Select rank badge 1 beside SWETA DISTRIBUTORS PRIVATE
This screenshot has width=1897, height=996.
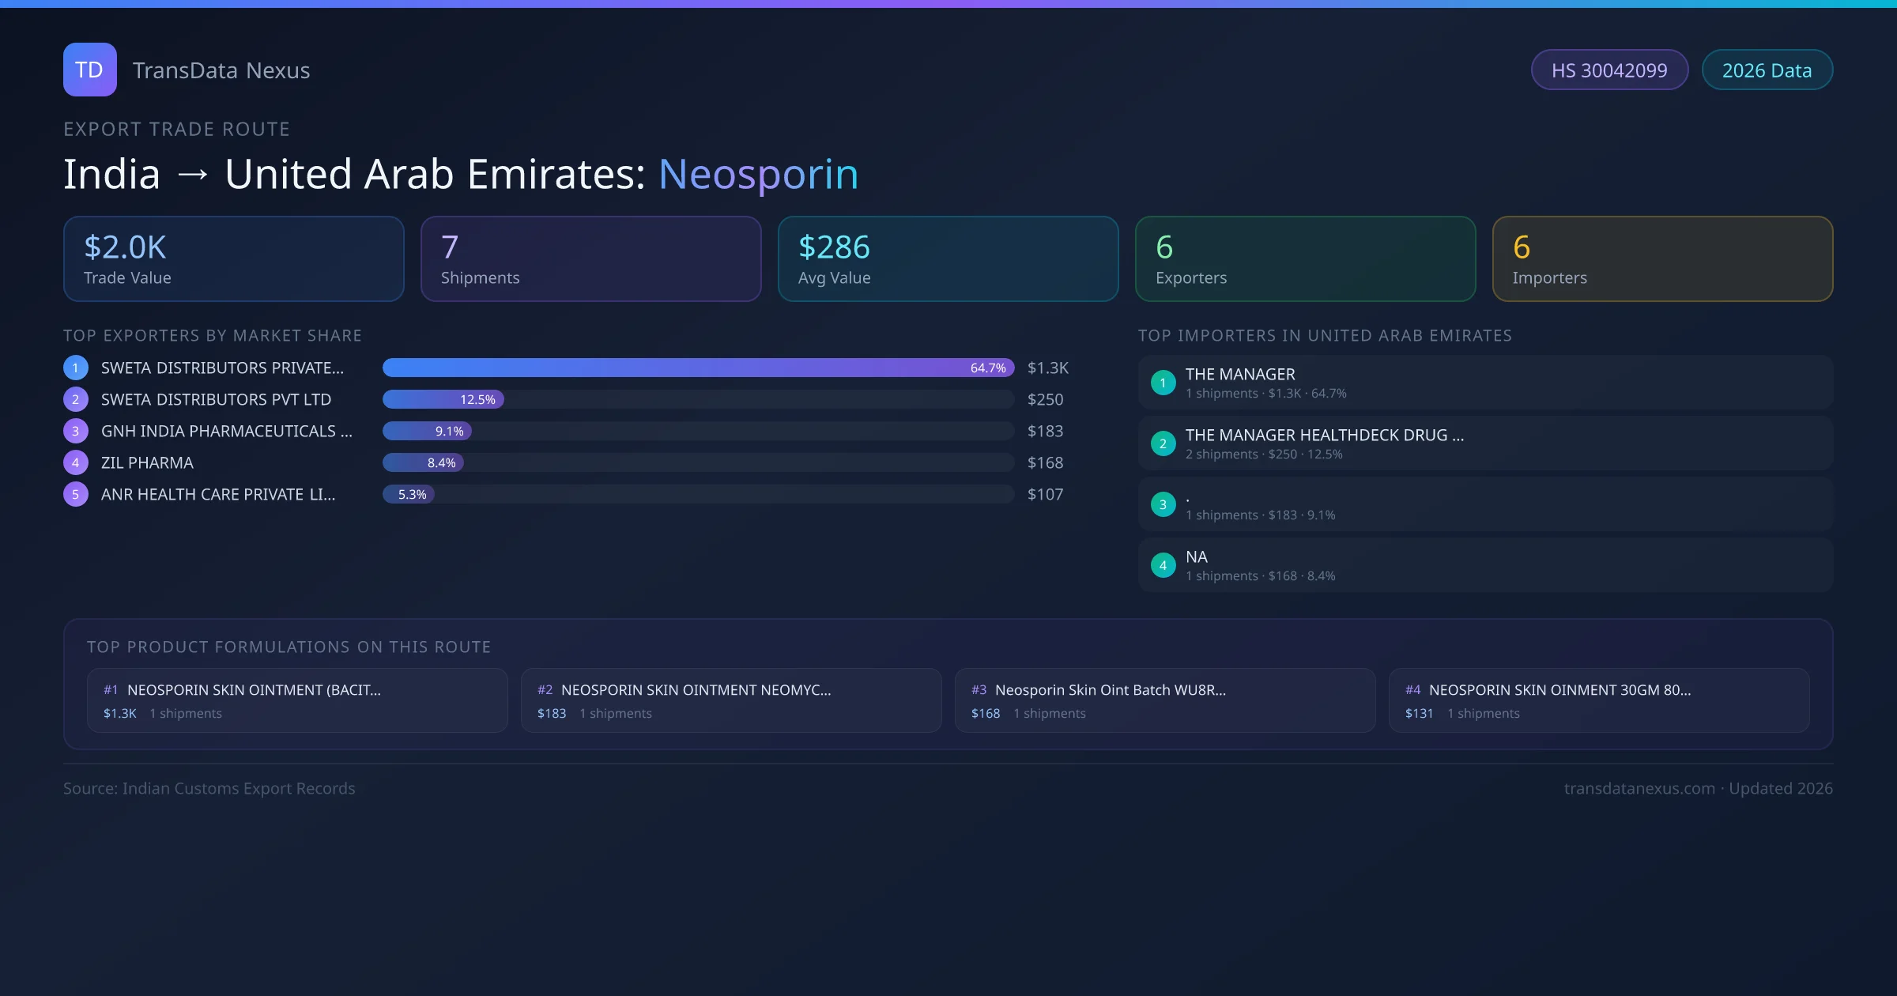75,368
